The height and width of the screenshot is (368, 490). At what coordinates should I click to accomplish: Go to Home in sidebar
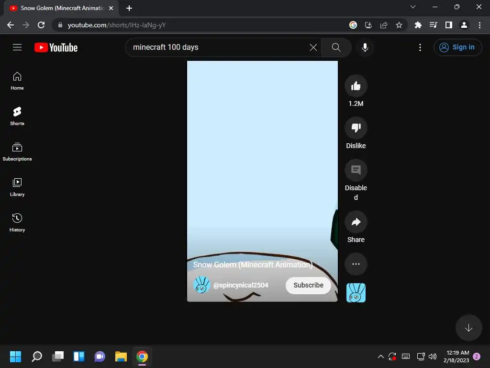[17, 81]
